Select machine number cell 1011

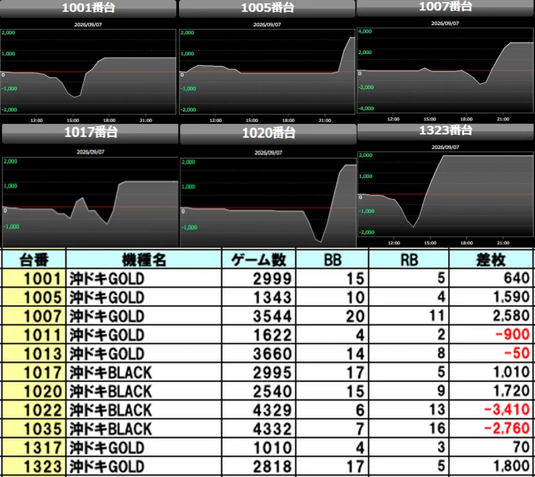tap(34, 335)
